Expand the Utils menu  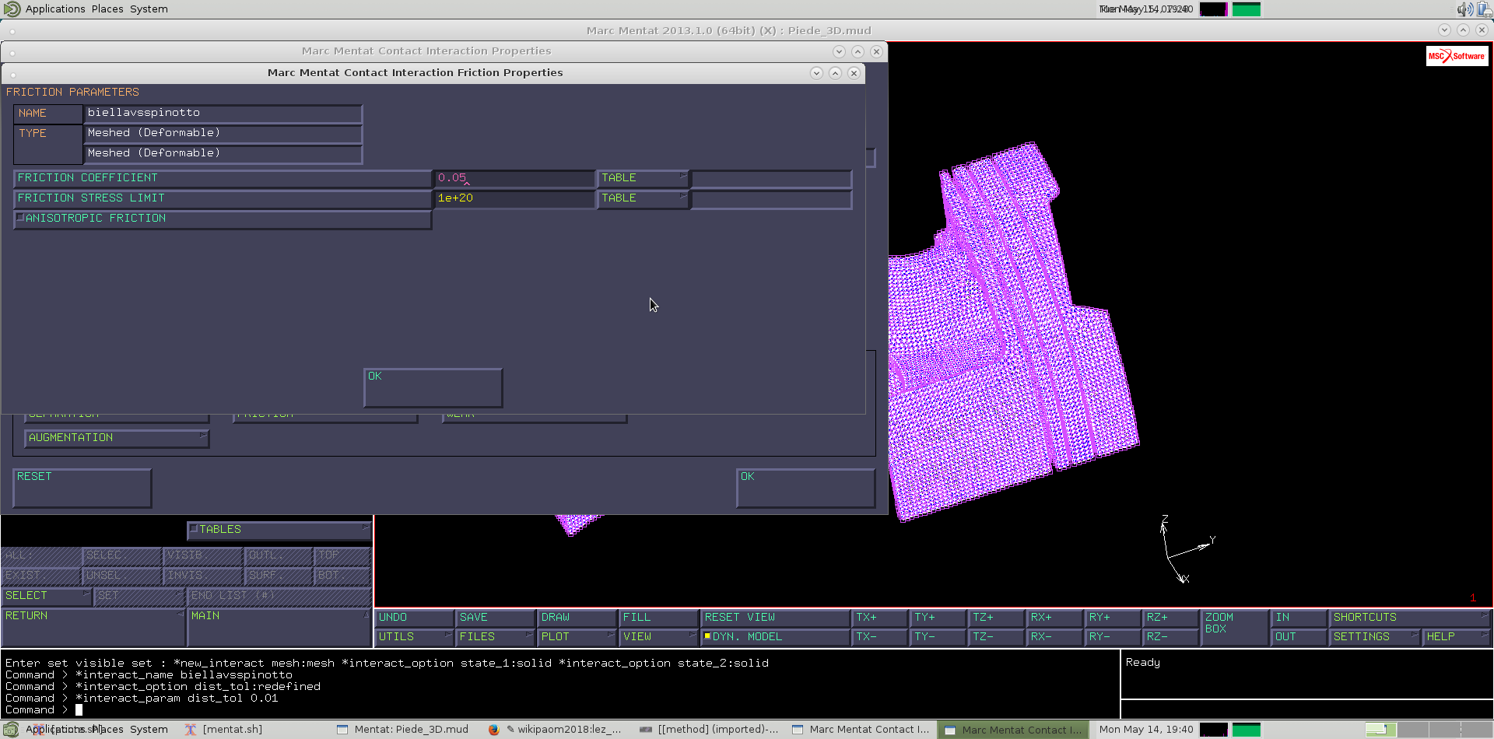415,637
